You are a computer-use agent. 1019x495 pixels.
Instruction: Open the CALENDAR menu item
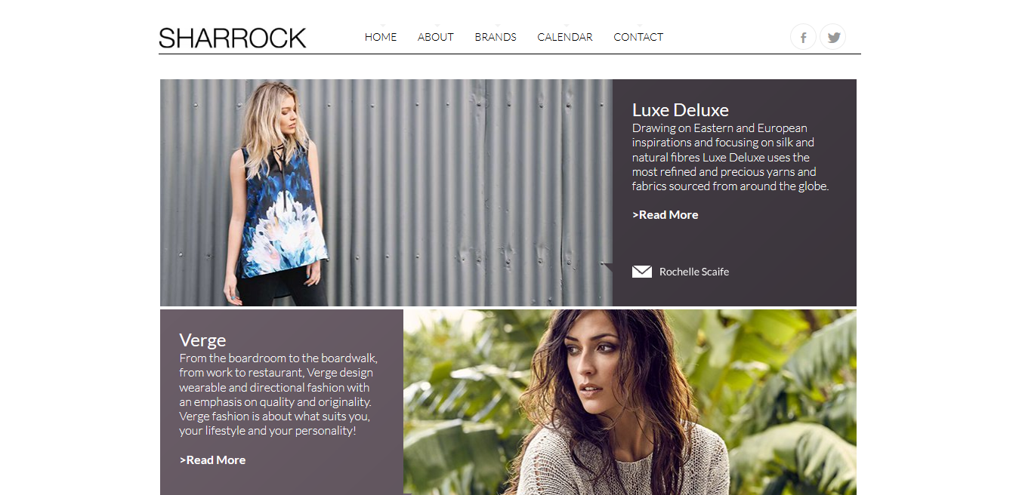tap(565, 37)
